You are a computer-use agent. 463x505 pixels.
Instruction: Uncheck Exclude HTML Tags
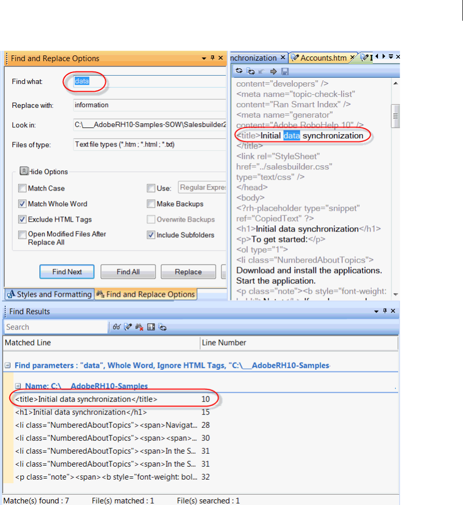[22, 219]
